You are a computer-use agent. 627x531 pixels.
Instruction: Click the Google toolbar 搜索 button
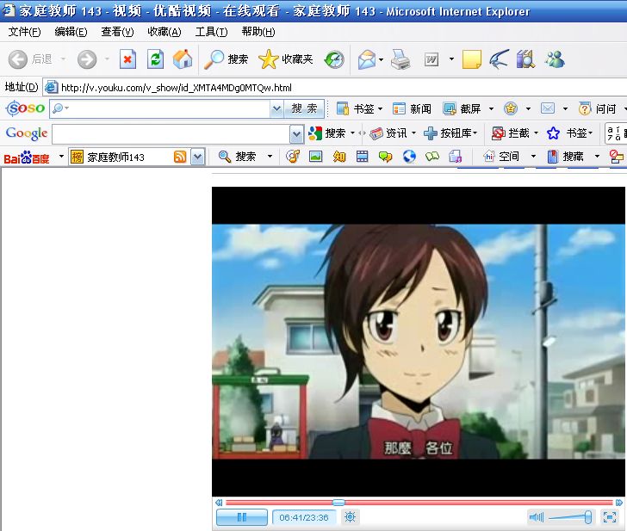tap(326, 133)
